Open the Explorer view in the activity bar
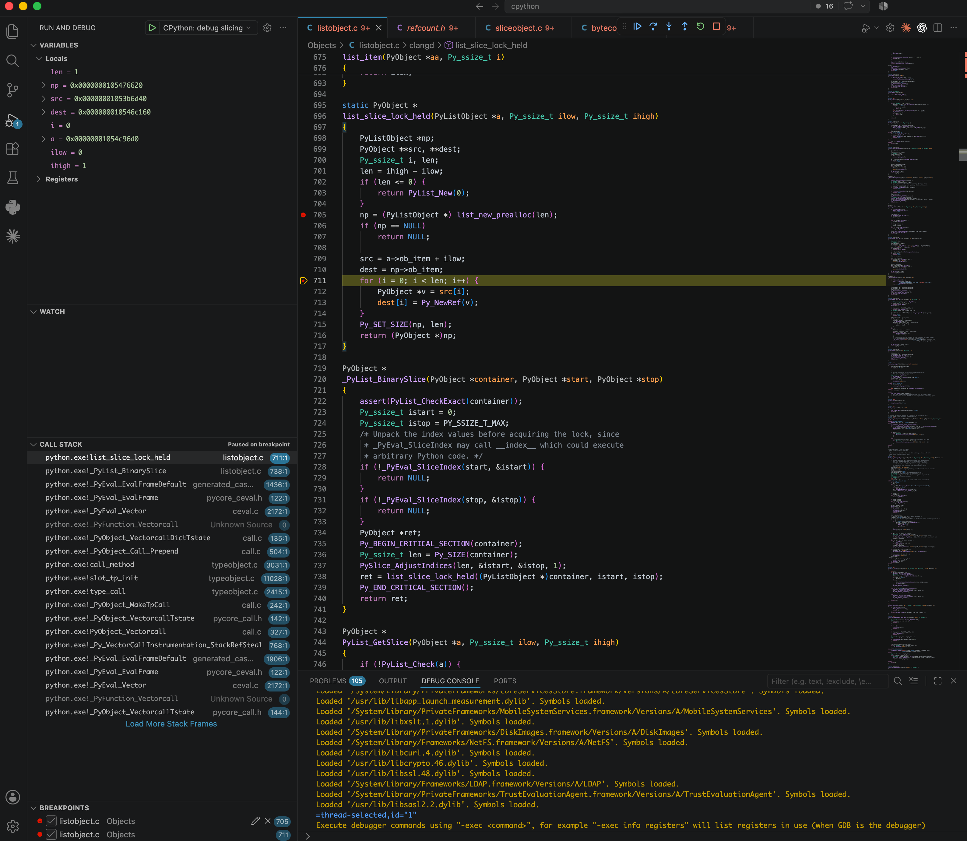Screen dimensions: 967x841 click(x=13, y=31)
